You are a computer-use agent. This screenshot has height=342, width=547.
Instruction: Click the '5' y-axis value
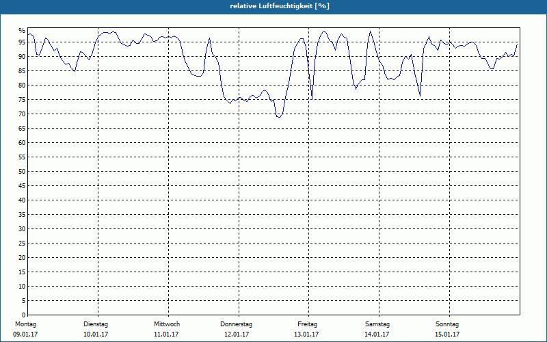pos(23,301)
